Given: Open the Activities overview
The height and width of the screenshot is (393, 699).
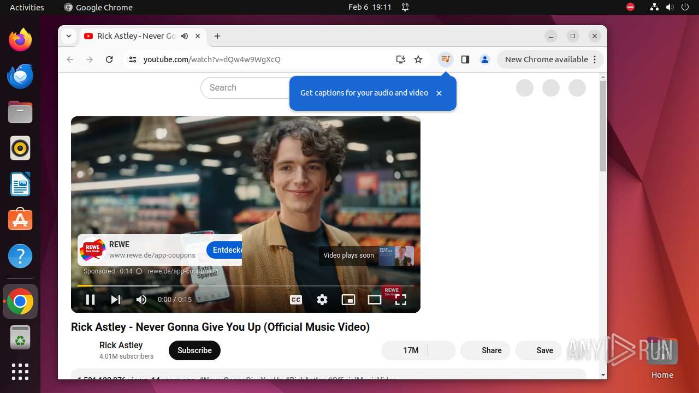Looking at the screenshot, I should tap(27, 7).
